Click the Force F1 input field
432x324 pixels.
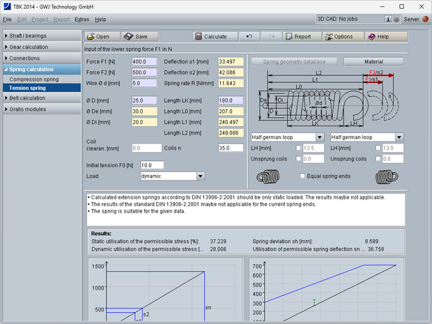(x=144, y=61)
